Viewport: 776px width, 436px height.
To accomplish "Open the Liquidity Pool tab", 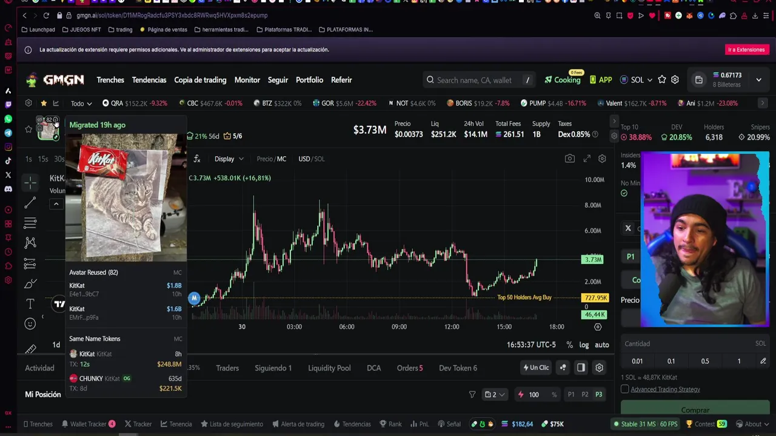I will coord(329,368).
